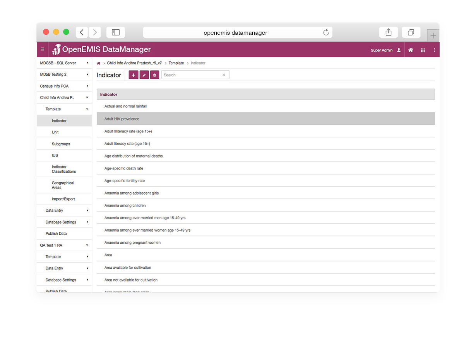Open the browser share button
The width and height of the screenshot is (476, 346).
click(x=389, y=32)
